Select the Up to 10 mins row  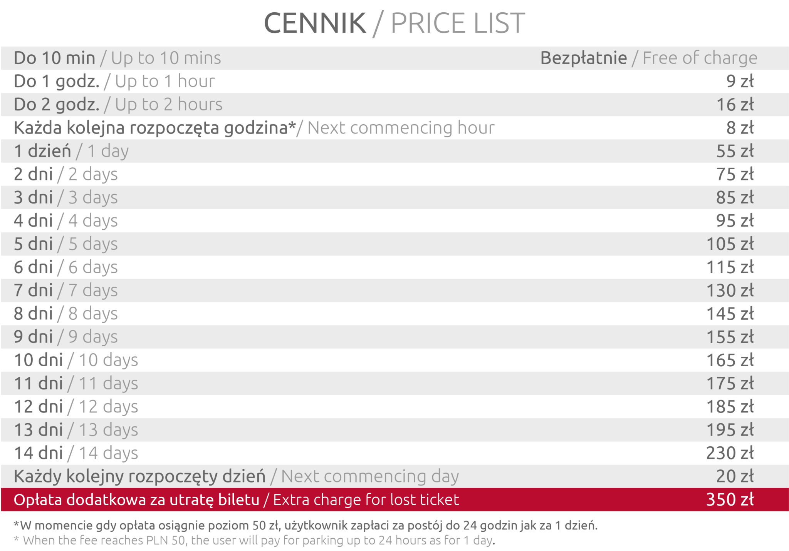(394, 58)
